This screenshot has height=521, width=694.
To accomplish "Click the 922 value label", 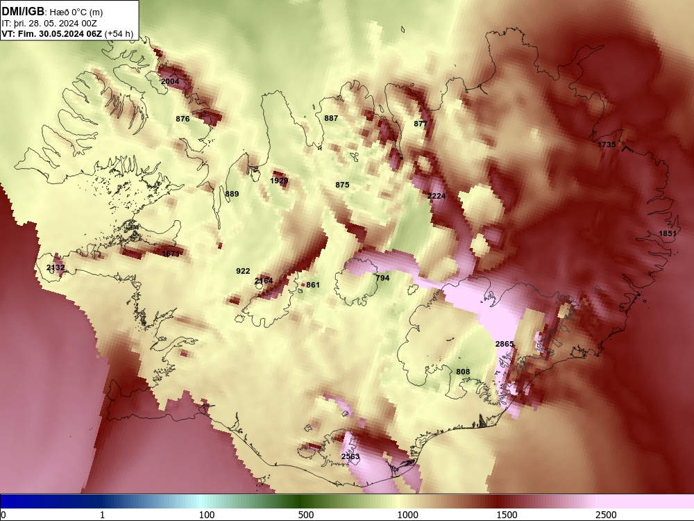I will (243, 271).
